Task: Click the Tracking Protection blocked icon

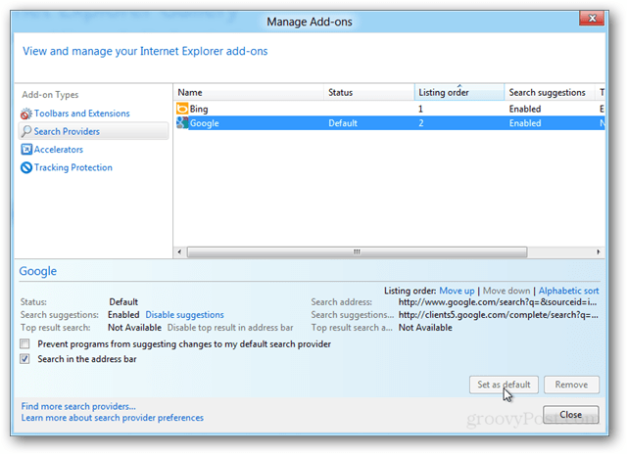Action: tap(26, 167)
